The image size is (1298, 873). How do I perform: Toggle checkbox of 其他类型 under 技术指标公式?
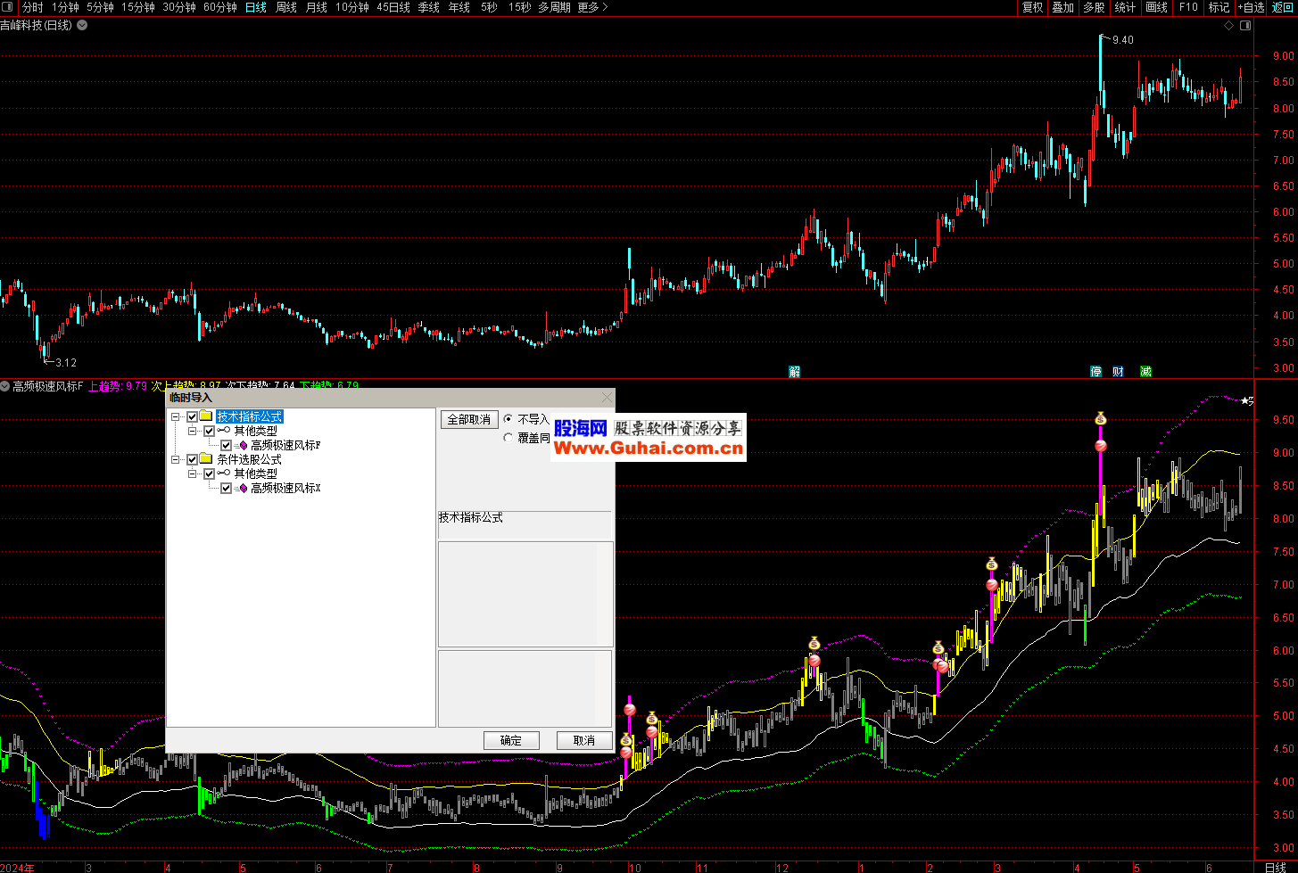point(209,431)
